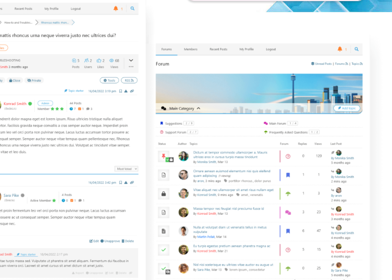
Task: Click the notification bell in the right forum panel
Action: click(x=339, y=49)
